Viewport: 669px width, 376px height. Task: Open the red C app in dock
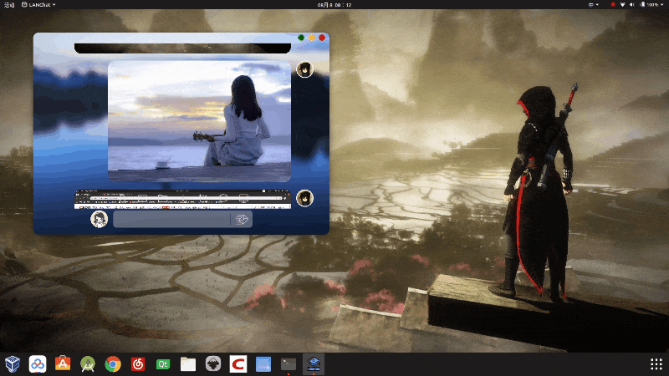[238, 364]
